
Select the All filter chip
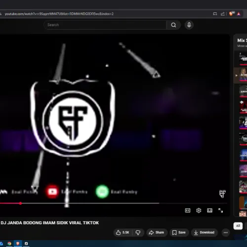[x=238, y=226]
